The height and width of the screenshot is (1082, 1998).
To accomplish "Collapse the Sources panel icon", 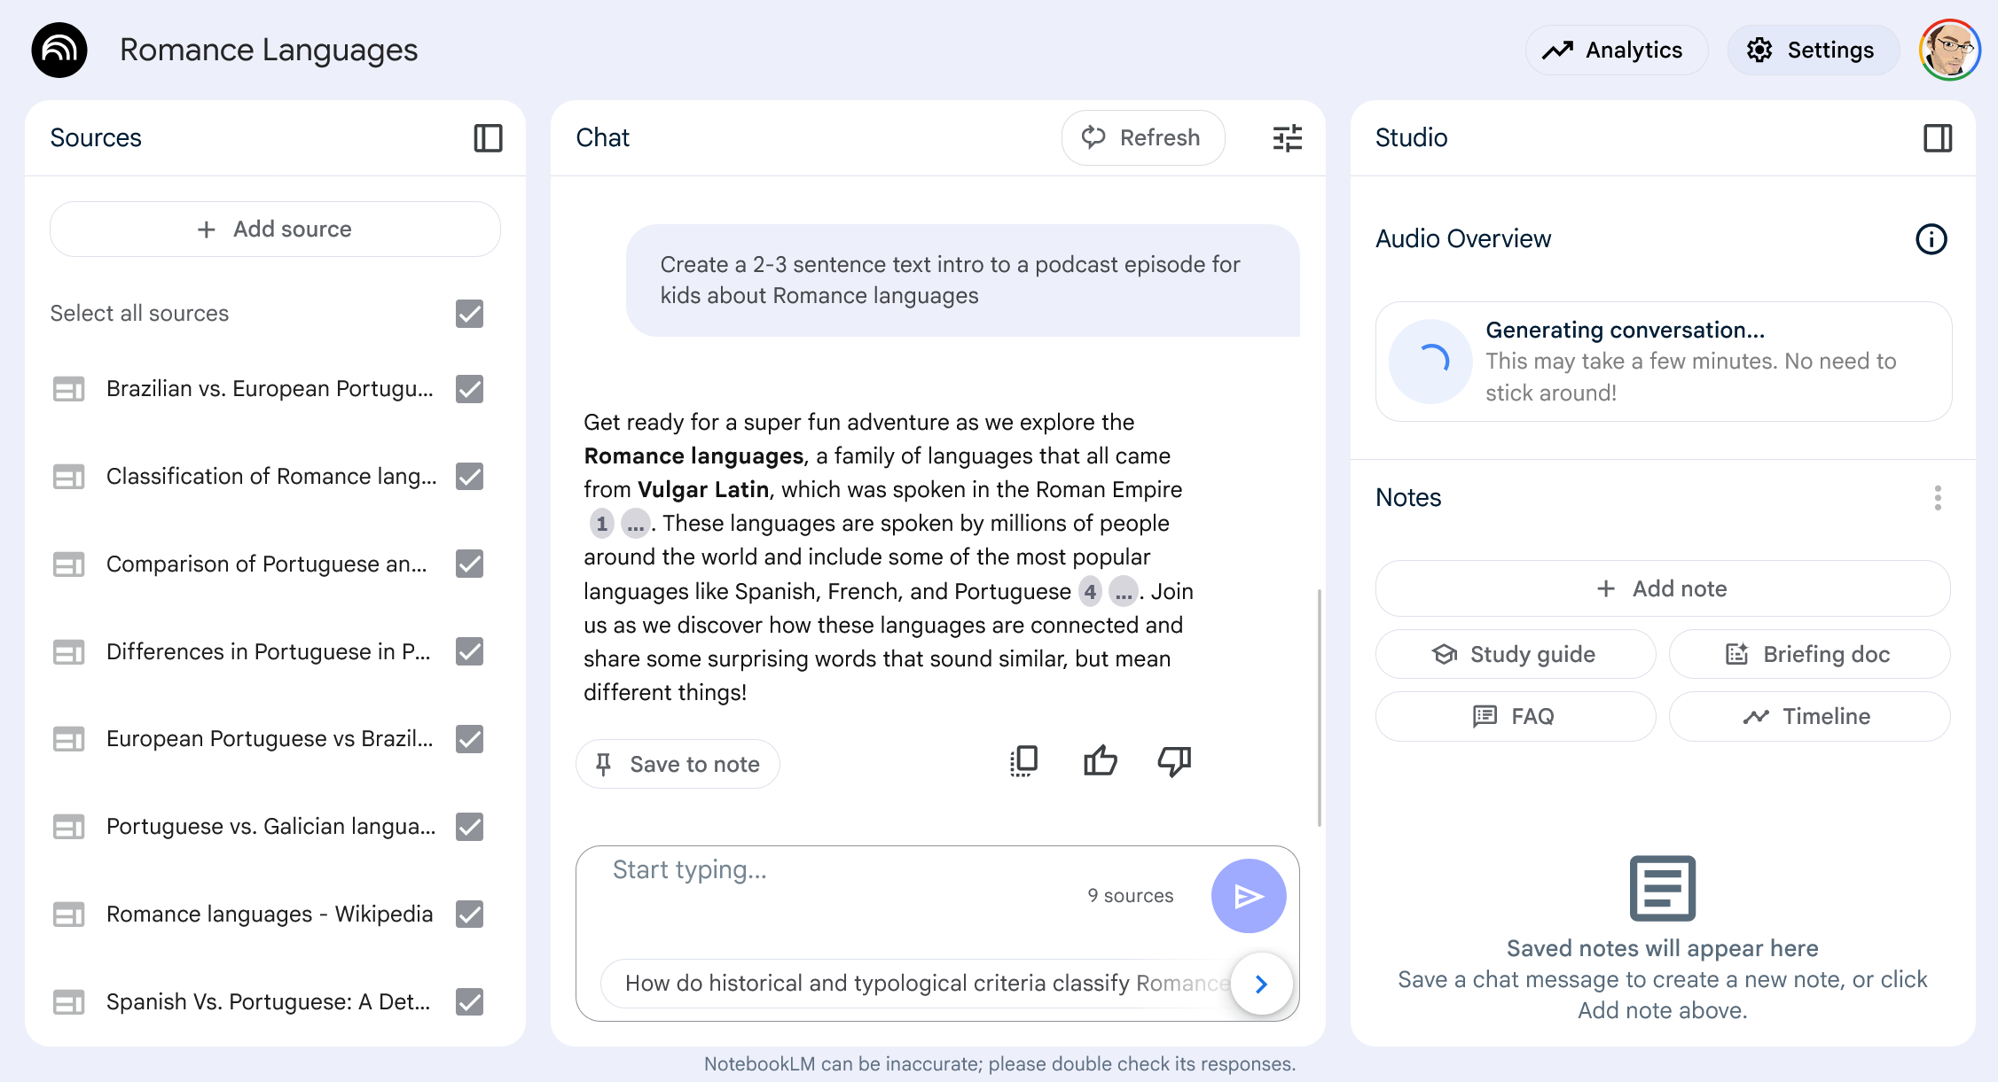I will pos(488,138).
